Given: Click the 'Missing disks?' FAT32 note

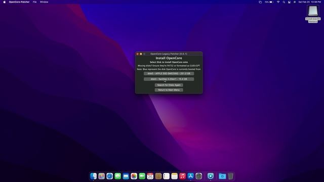Looking at the screenshot, I should (169, 66).
